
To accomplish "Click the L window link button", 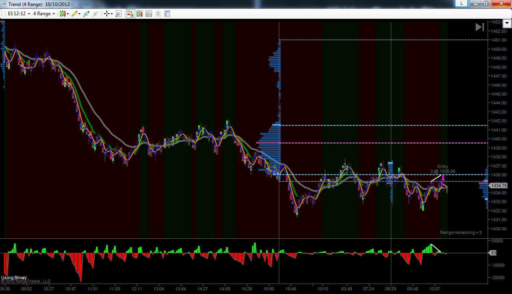I will (462, 3).
